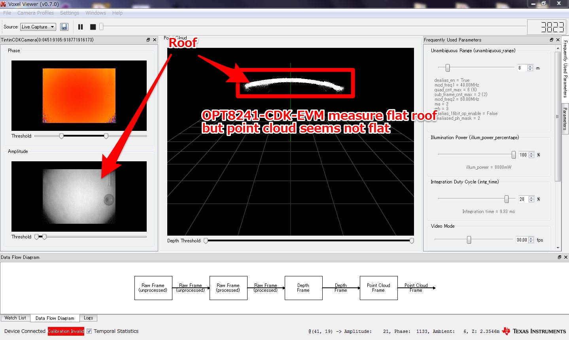Select the Depth Frame block
Viewport: 569px width, 340px height.
pyautogui.click(x=303, y=288)
